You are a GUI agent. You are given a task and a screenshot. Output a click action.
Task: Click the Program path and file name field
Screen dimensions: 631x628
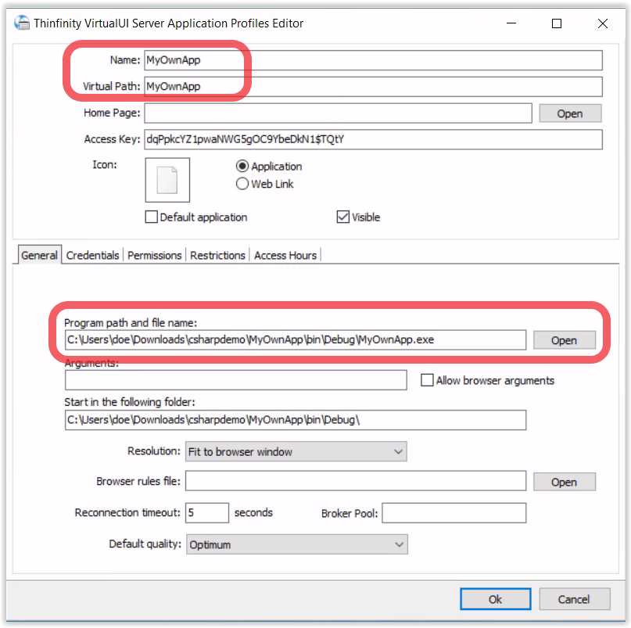click(296, 339)
